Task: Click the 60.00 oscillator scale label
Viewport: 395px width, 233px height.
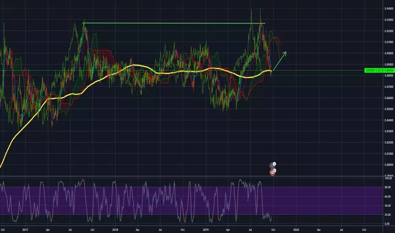Action: [x=388, y=197]
